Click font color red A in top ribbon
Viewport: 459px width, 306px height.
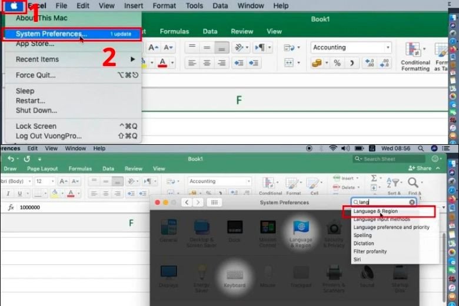coord(163,63)
